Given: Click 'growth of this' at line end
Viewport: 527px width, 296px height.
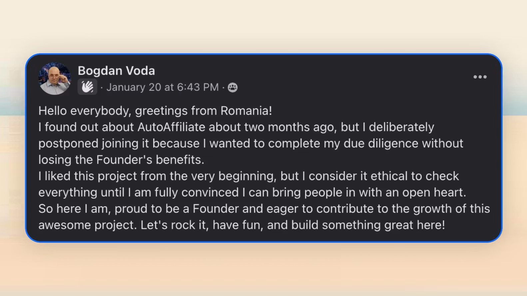Looking at the screenshot, I should [x=451, y=209].
